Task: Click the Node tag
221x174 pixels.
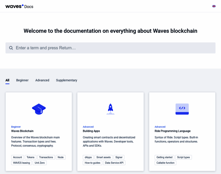Action: [x=60, y=157]
